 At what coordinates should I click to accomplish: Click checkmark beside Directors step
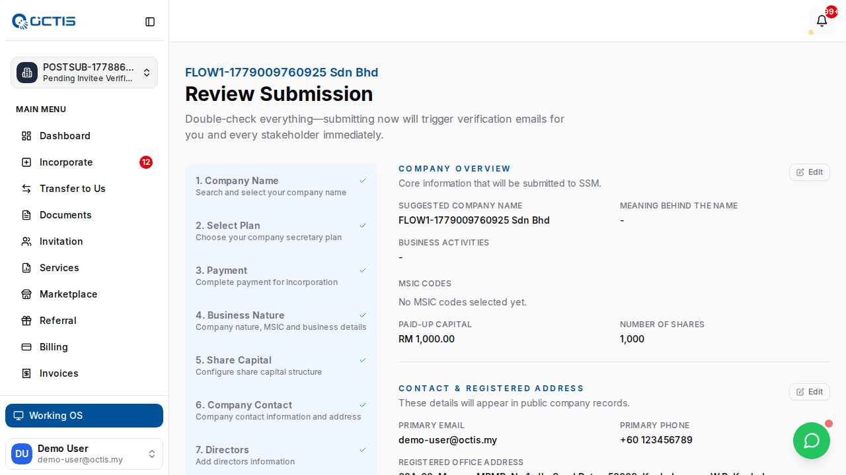[x=363, y=450]
